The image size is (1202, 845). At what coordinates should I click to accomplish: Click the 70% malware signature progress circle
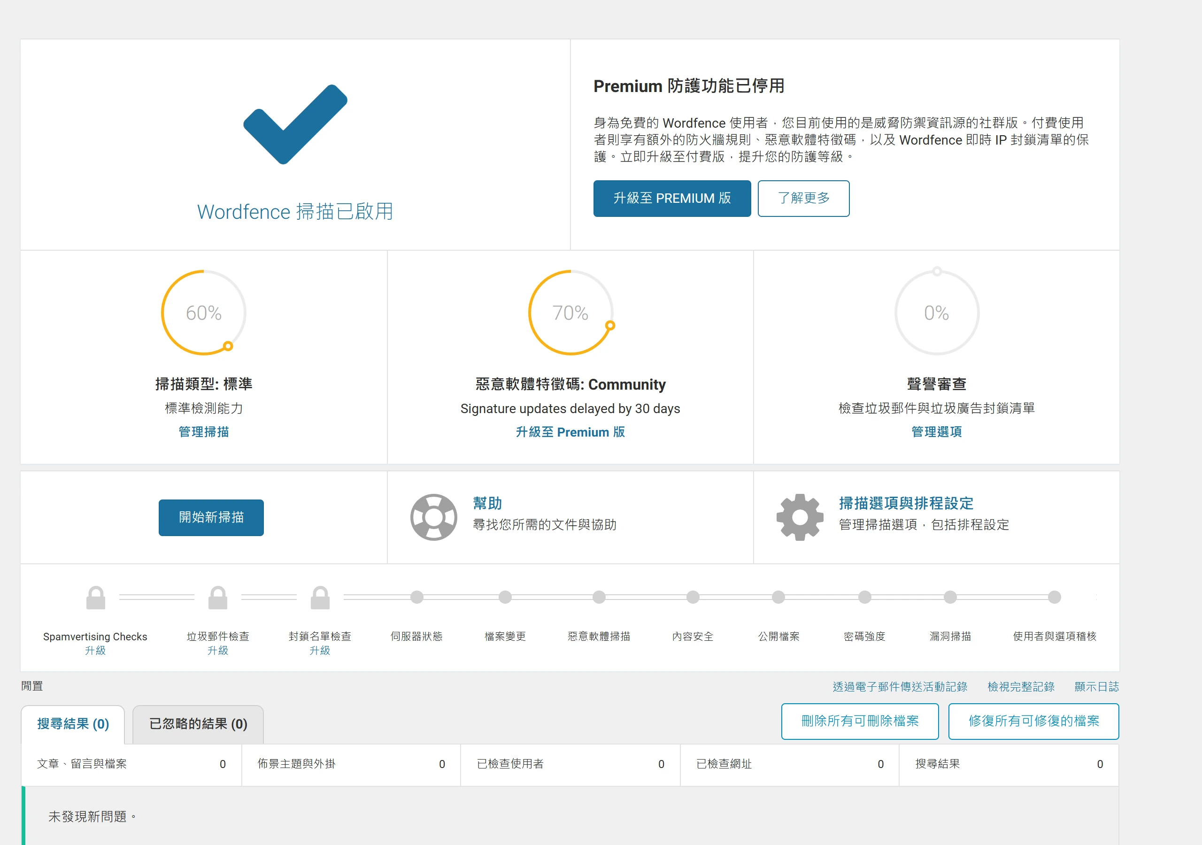(570, 313)
